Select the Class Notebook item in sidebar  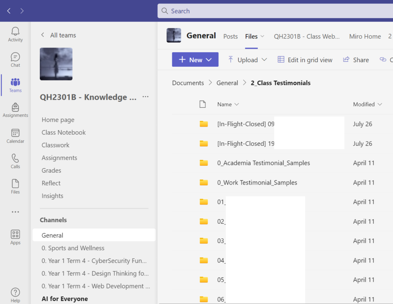pyautogui.click(x=64, y=132)
